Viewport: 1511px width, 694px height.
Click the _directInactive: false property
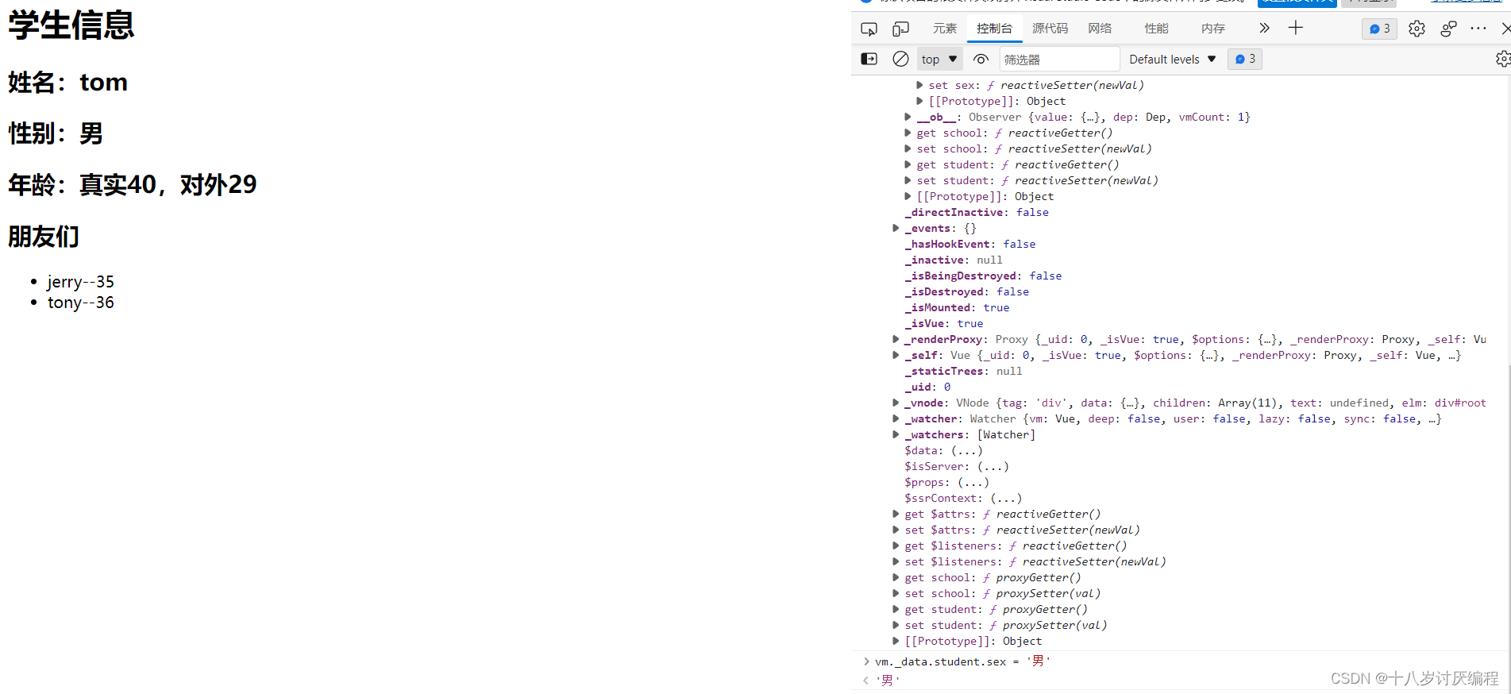tap(977, 212)
